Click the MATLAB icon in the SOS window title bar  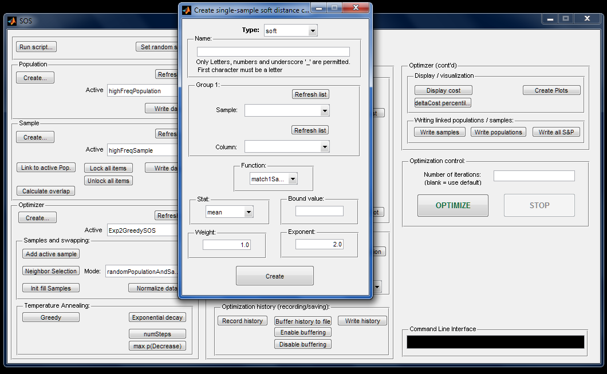11,21
